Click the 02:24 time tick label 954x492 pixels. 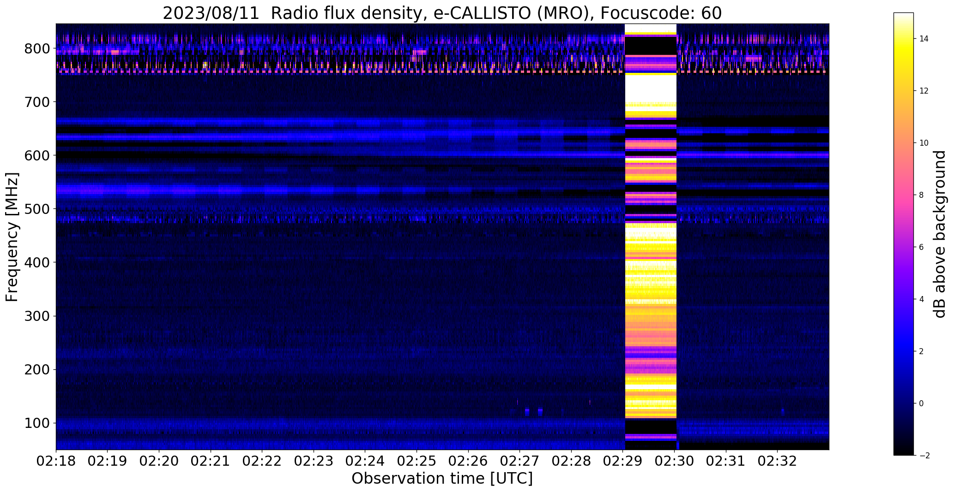point(365,461)
